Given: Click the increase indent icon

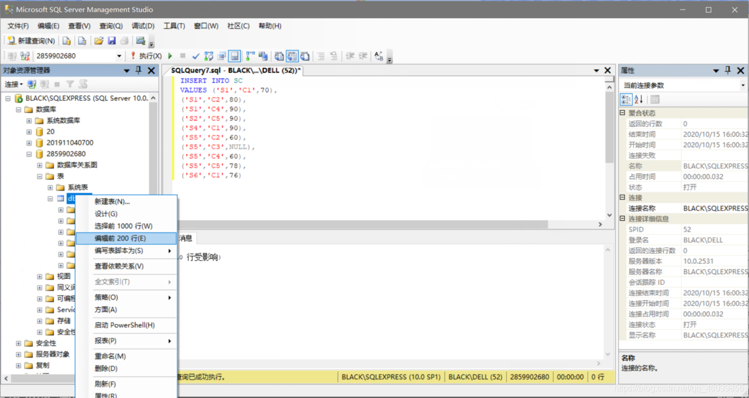Looking at the screenshot, I should (x=363, y=56).
